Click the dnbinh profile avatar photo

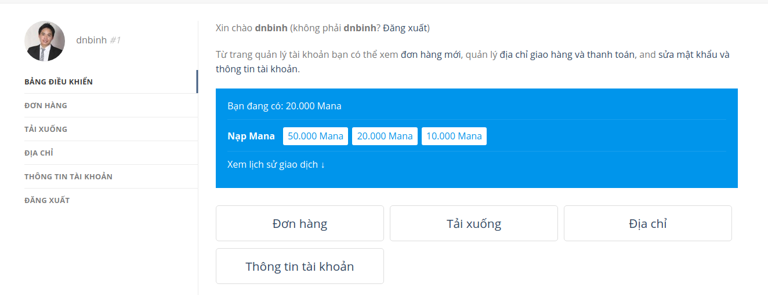pos(45,41)
